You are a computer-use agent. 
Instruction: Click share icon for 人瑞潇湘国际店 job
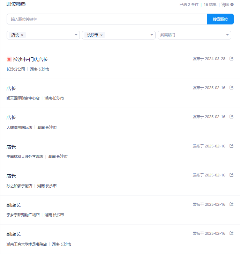coord(231,116)
